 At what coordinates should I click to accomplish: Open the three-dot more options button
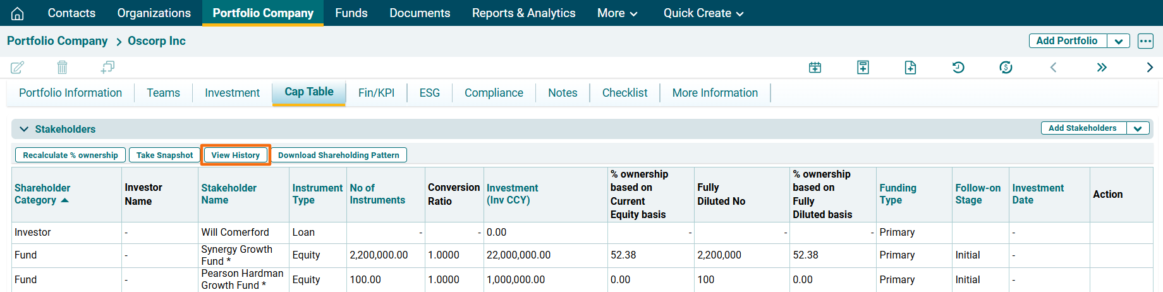1145,41
